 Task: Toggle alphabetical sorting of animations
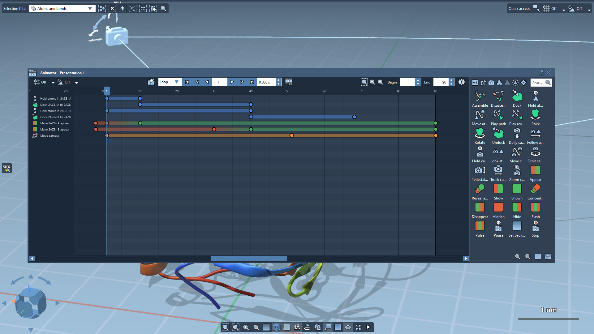pyautogui.click(x=475, y=83)
